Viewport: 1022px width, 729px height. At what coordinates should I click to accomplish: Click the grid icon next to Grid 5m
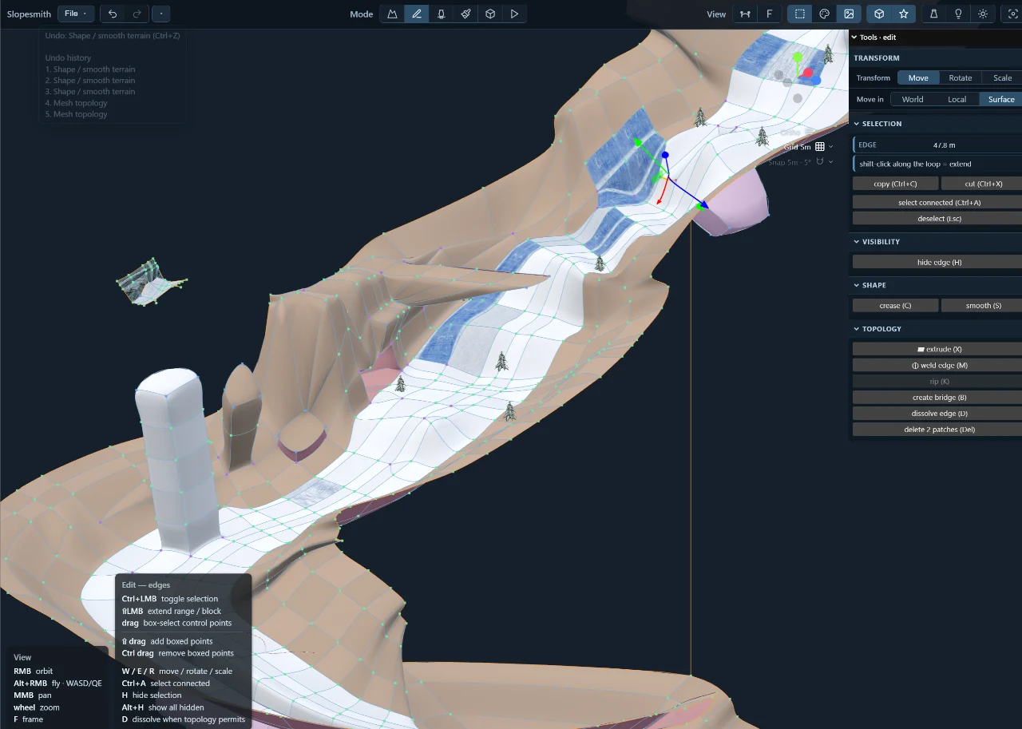(x=819, y=147)
